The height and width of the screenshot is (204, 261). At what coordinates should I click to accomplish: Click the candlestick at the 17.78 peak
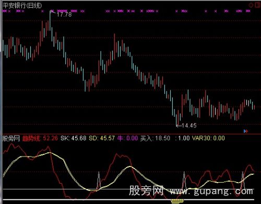50,20
